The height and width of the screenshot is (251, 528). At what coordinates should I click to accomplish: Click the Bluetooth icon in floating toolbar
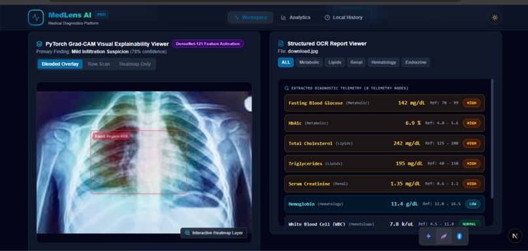[459, 236]
